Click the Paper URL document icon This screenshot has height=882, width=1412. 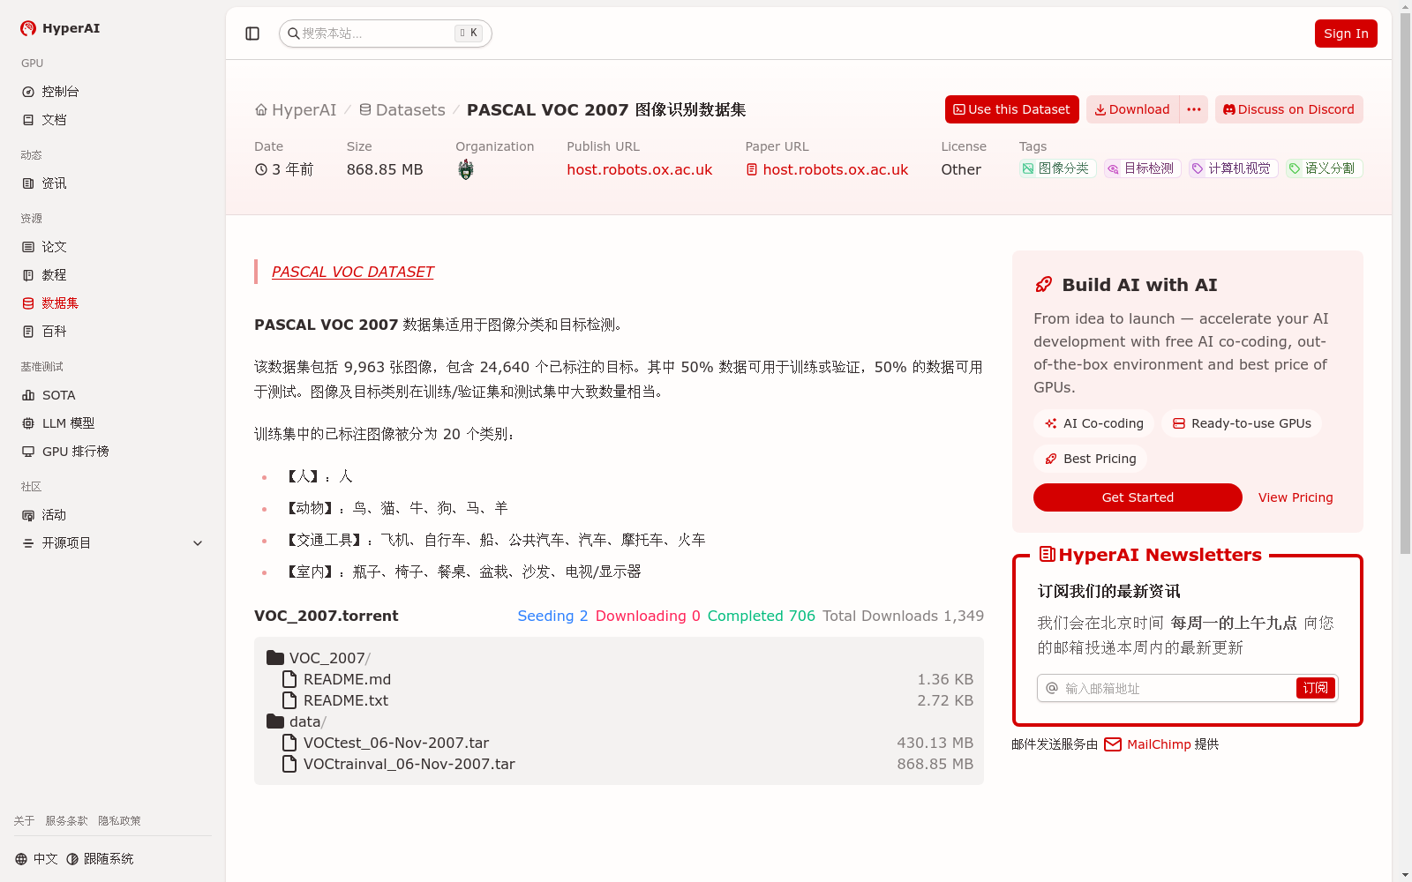click(x=752, y=169)
